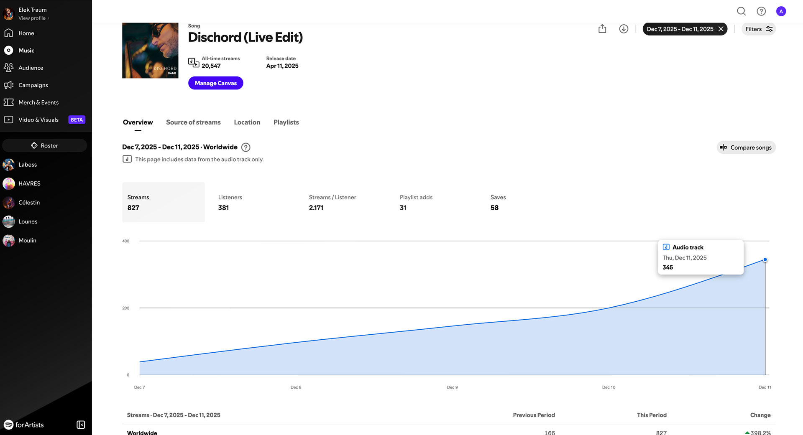Click the Dec 11 data point on chart
The width and height of the screenshot is (803, 435).
(765, 260)
